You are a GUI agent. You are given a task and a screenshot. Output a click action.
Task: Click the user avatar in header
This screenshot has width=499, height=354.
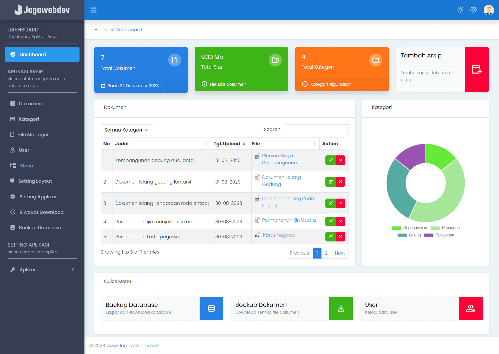point(489,10)
